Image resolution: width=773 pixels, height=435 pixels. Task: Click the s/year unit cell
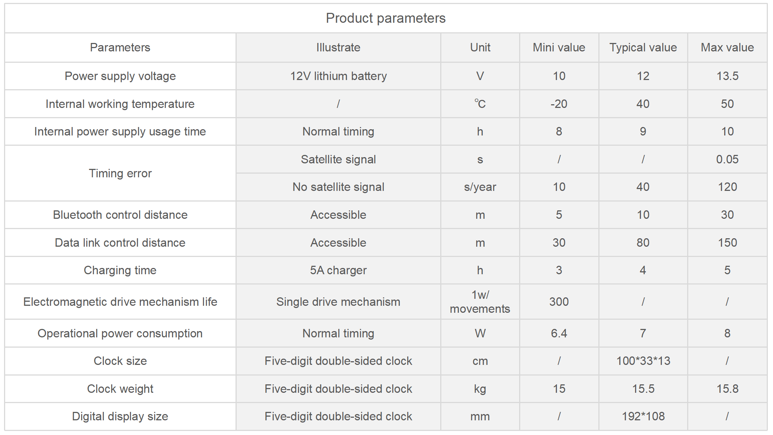pos(480,187)
